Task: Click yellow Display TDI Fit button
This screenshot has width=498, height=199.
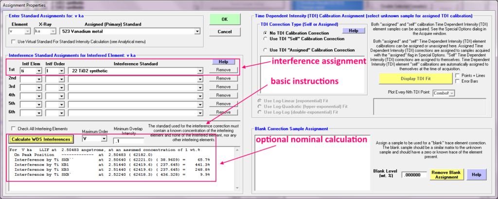Action: coord(416,79)
